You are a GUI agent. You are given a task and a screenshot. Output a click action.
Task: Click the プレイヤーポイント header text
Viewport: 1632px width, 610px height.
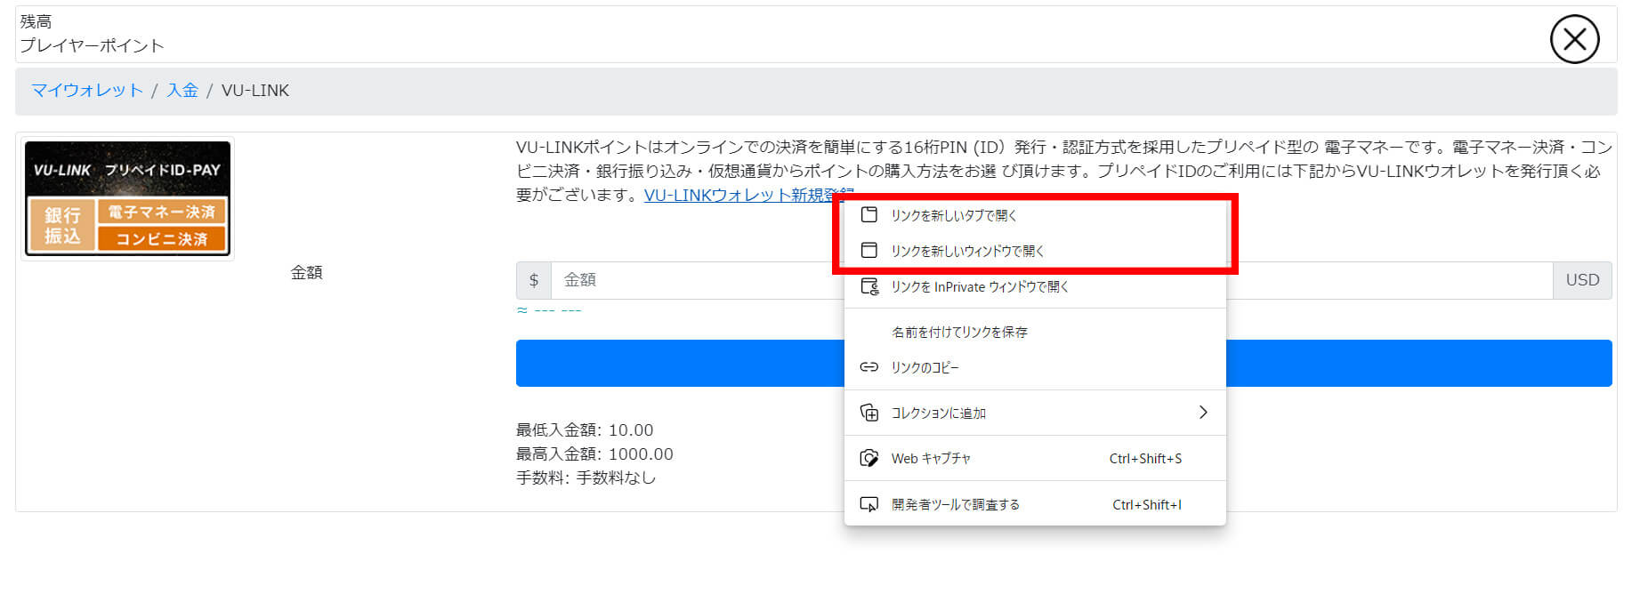click(93, 45)
